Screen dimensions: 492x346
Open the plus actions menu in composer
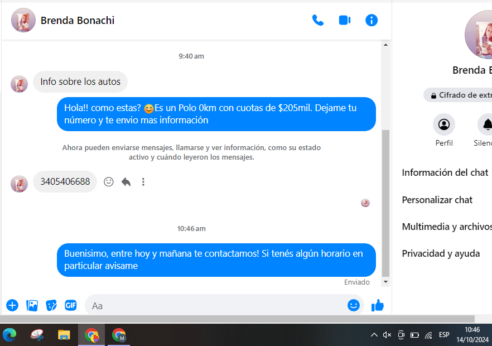[x=12, y=305]
